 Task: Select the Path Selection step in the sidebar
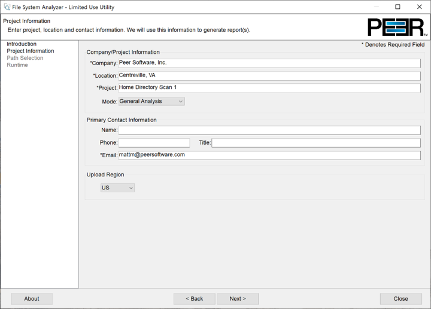25,58
